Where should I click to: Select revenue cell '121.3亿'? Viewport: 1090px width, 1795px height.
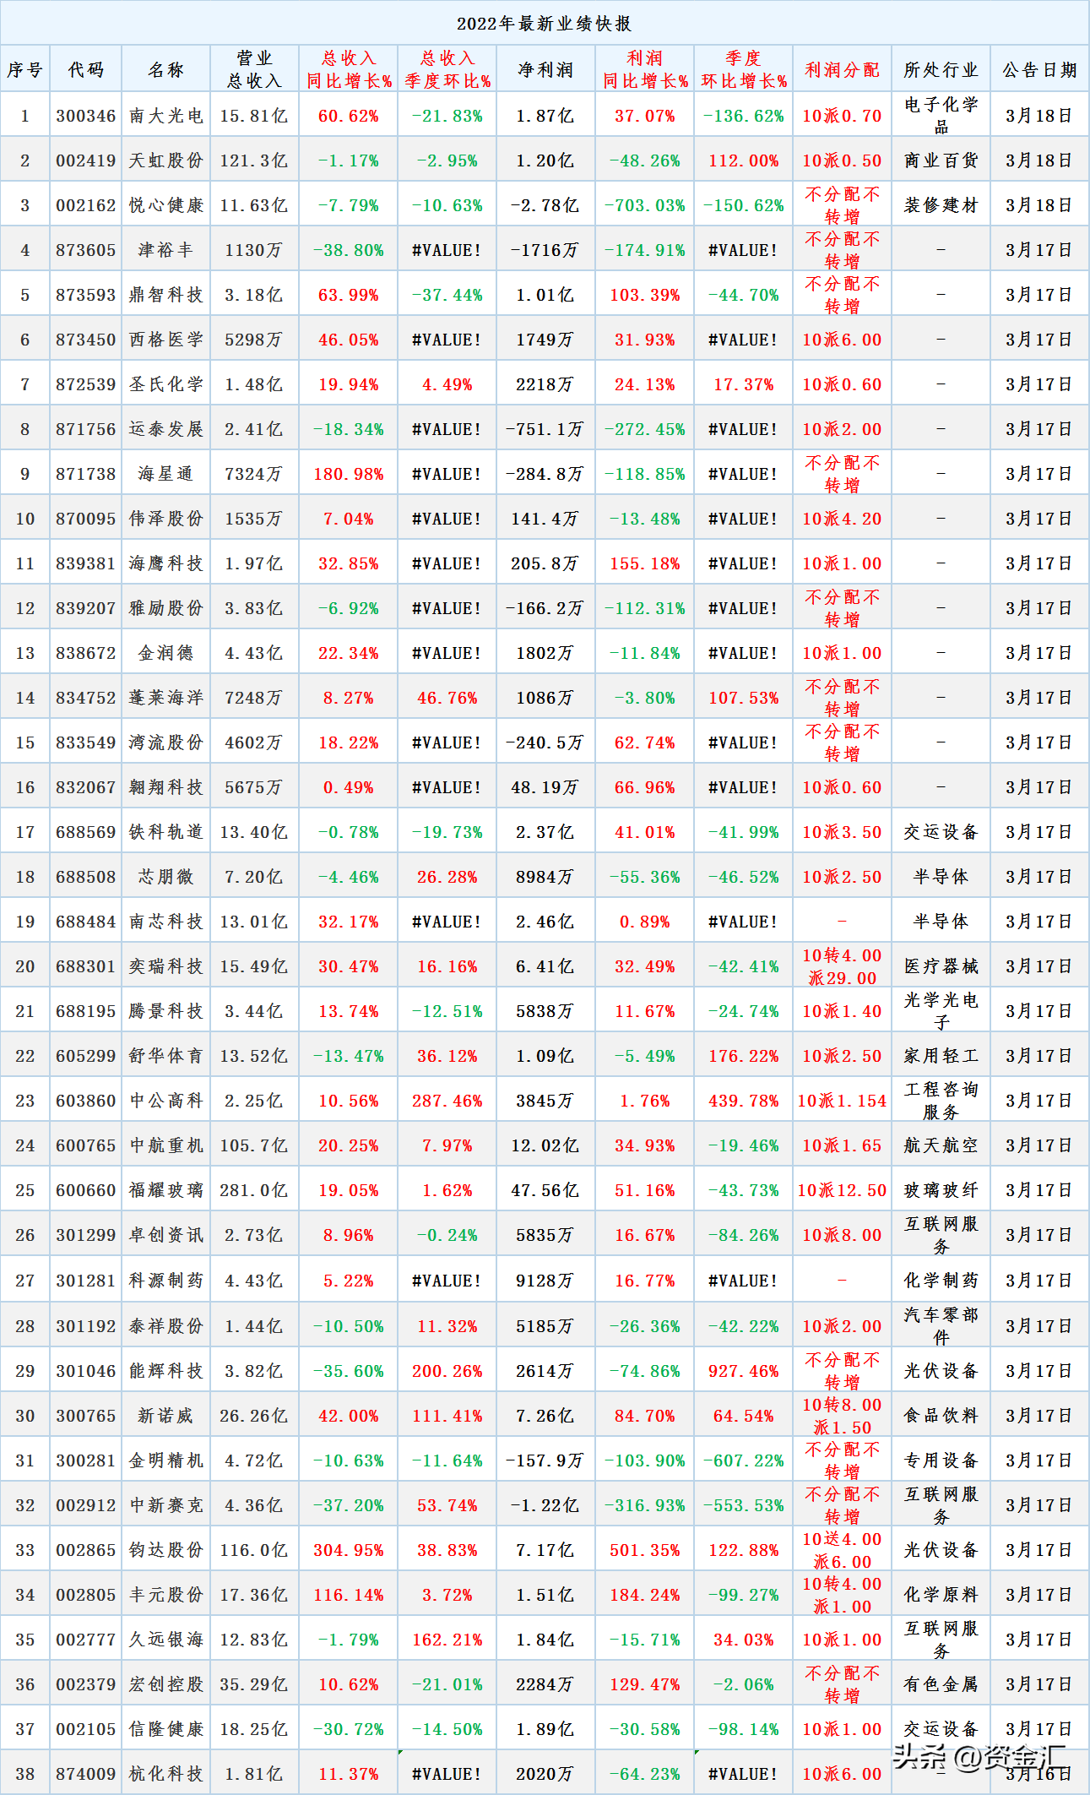(254, 160)
